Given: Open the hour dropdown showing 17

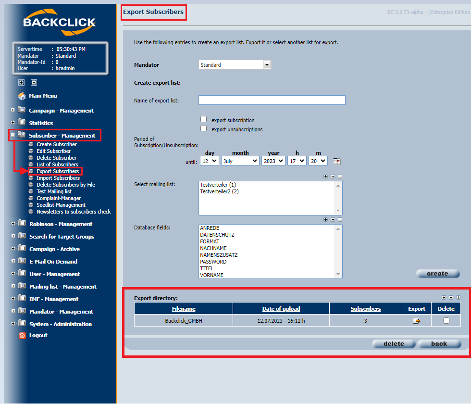Looking at the screenshot, I should pos(297,161).
